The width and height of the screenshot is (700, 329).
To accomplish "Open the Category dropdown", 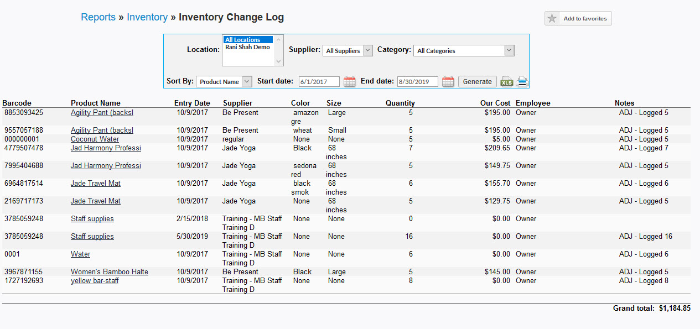I will point(509,50).
